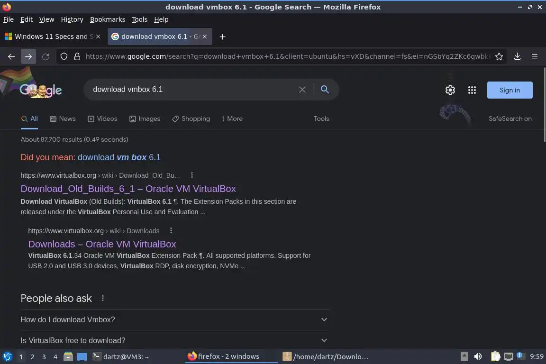Open options for Downloads wiki result
This screenshot has width=546, height=364.
(x=171, y=231)
